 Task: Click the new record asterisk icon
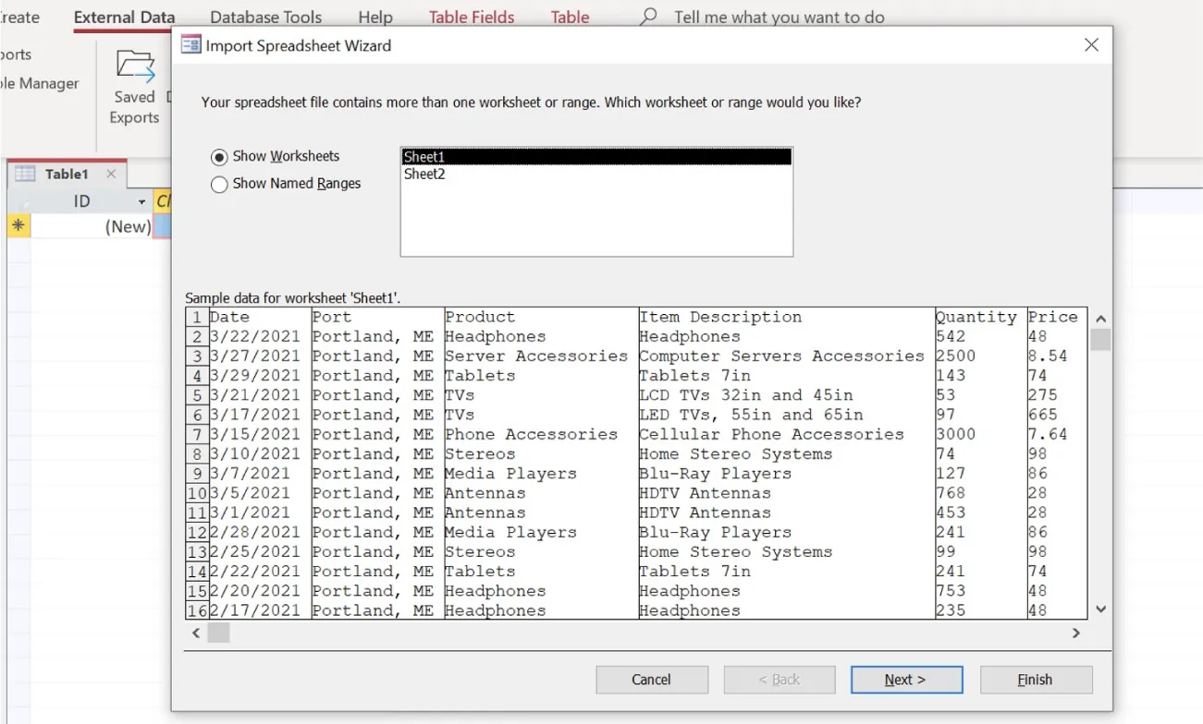tap(17, 225)
